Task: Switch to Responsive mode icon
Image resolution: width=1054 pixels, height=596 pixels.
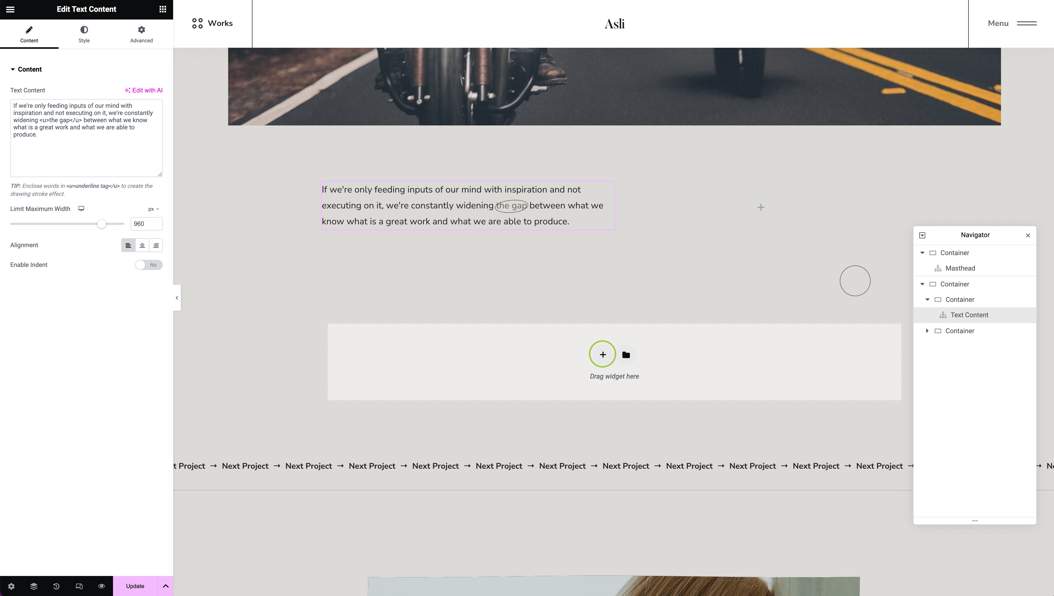Action: [x=79, y=586]
